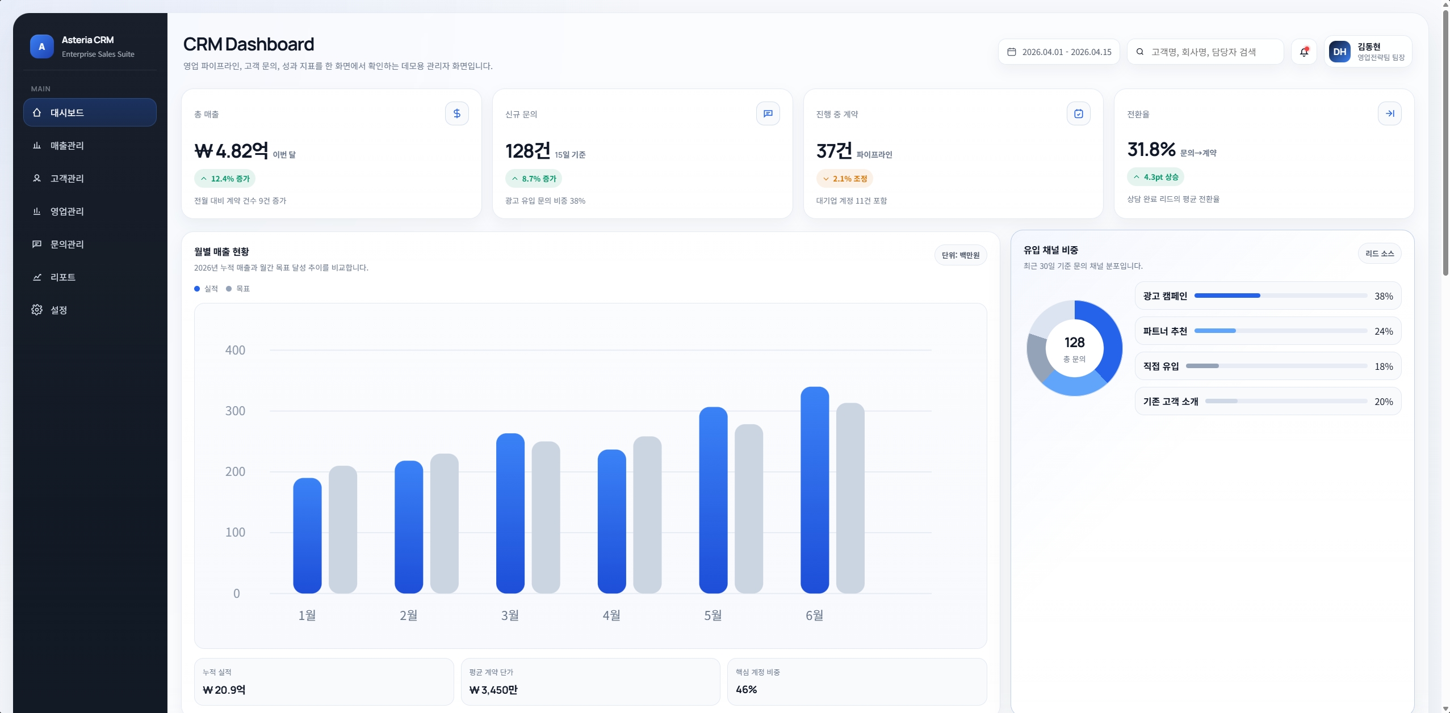
Task: Click the Asteria CRM logo icon
Action: coord(41,47)
